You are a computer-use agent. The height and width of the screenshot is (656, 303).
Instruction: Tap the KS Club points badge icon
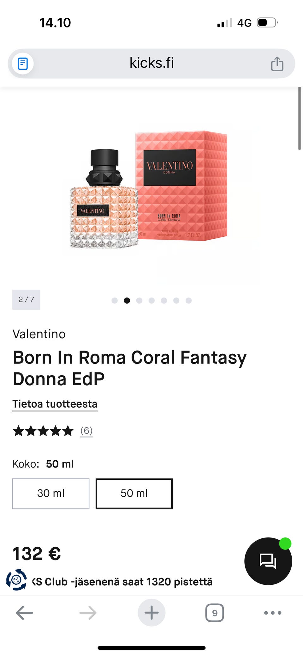click(16, 580)
